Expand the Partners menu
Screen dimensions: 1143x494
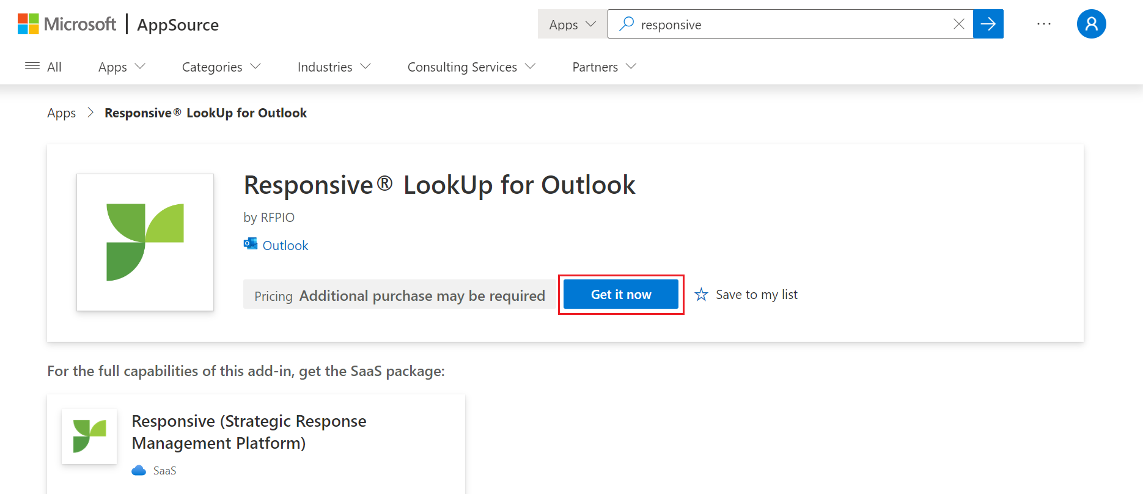click(x=605, y=67)
